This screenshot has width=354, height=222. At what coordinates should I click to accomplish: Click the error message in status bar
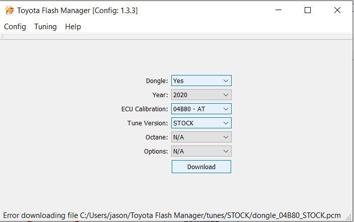point(172,215)
